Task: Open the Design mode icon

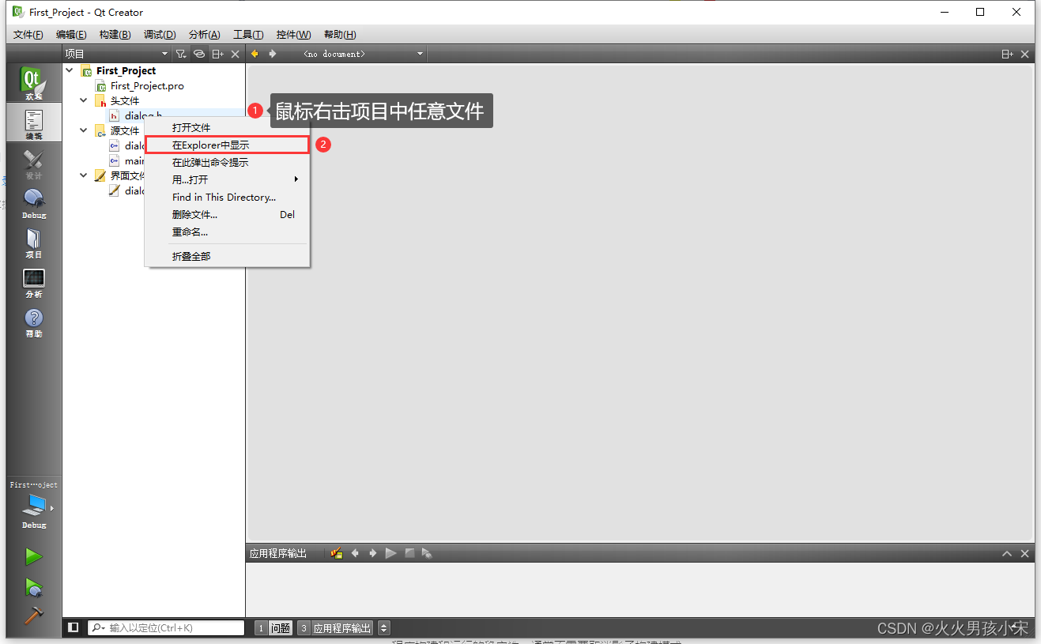Action: [x=33, y=162]
